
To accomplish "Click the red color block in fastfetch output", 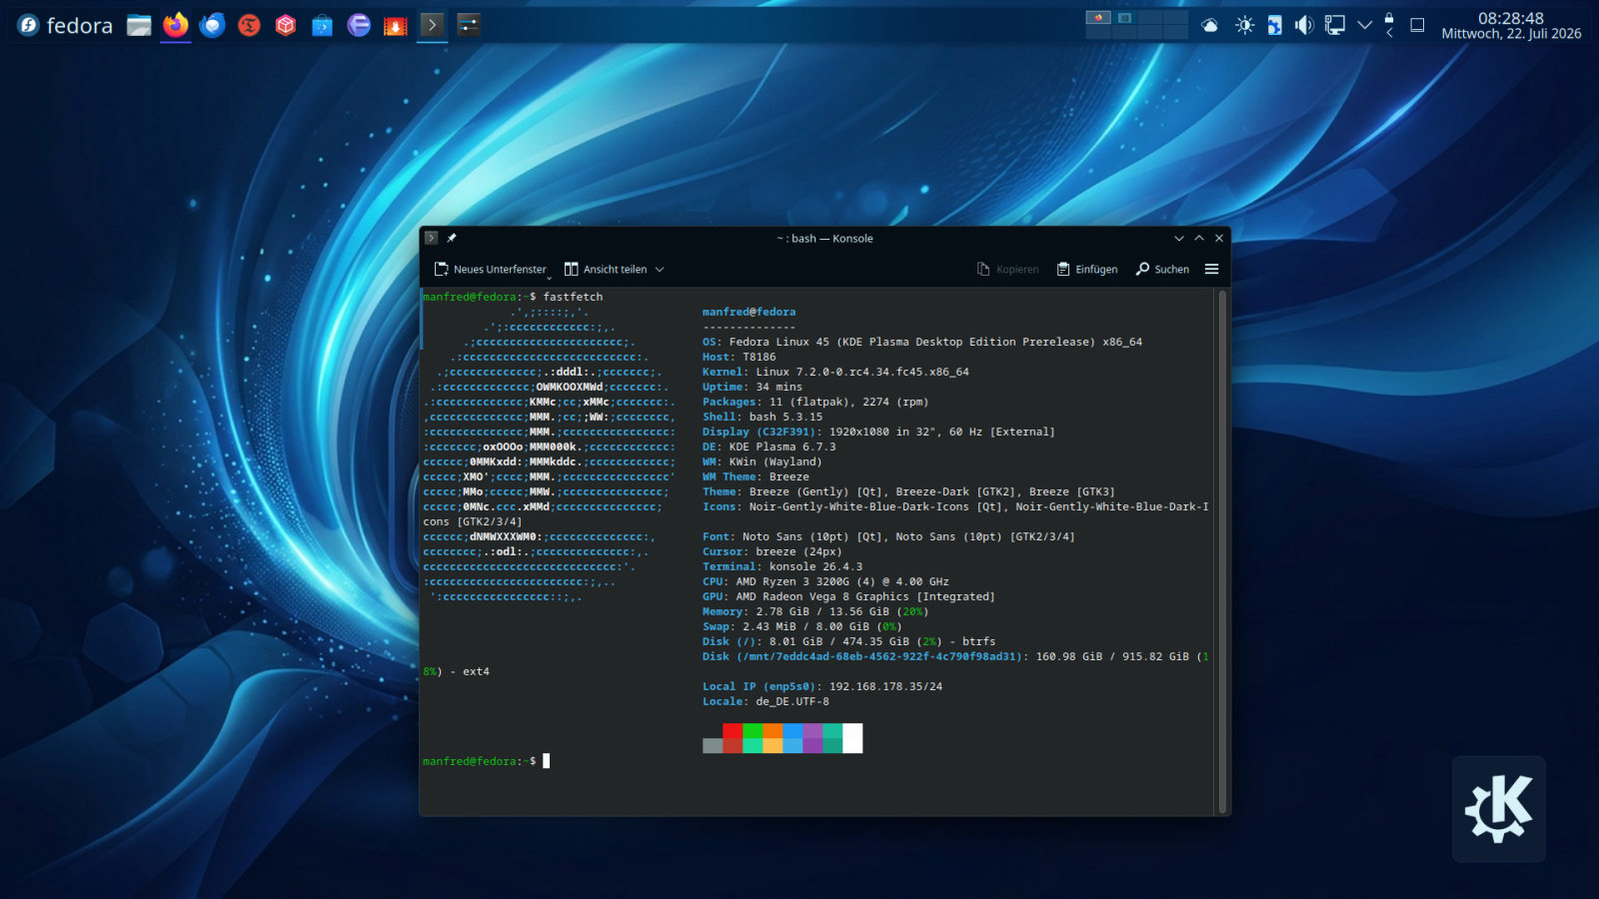I will pos(733,731).
